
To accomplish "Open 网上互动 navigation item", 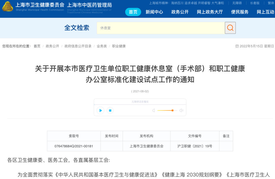I will (265, 12).
